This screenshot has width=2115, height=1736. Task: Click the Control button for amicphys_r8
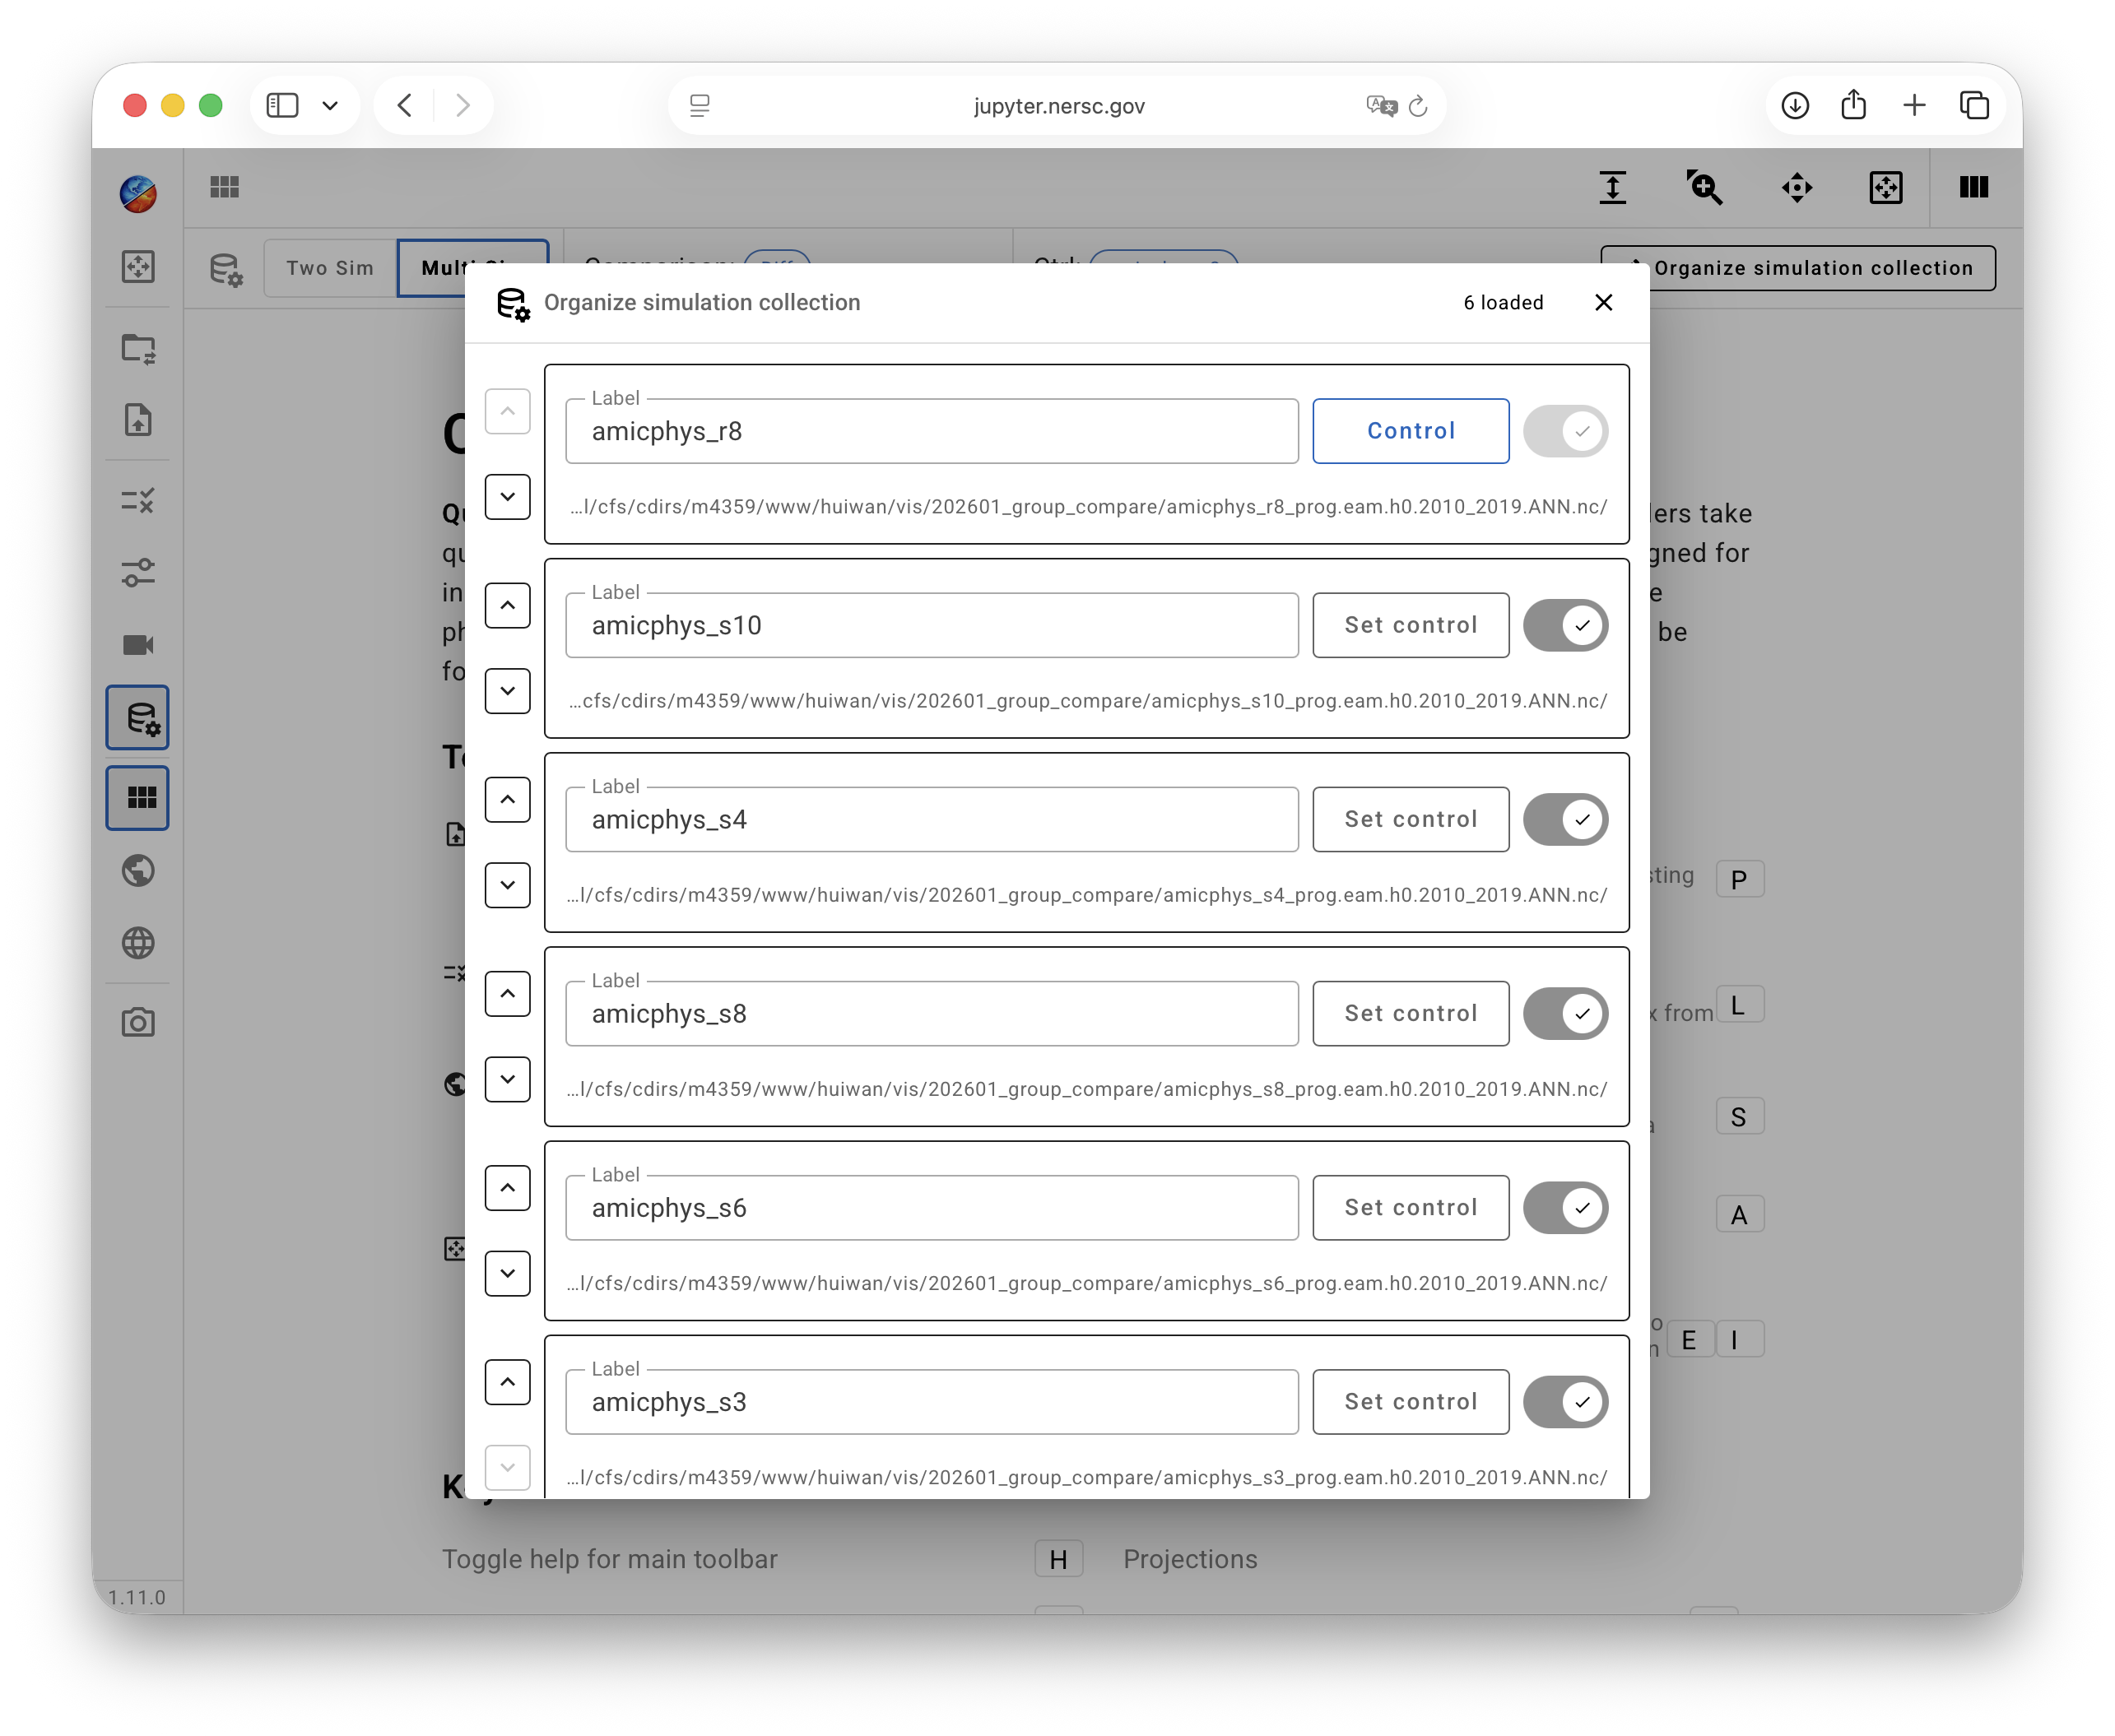[x=1410, y=431]
